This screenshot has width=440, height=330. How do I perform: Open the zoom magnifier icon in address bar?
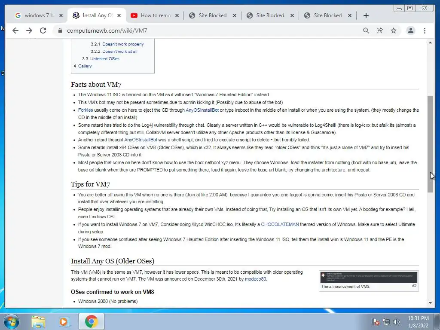click(x=366, y=31)
